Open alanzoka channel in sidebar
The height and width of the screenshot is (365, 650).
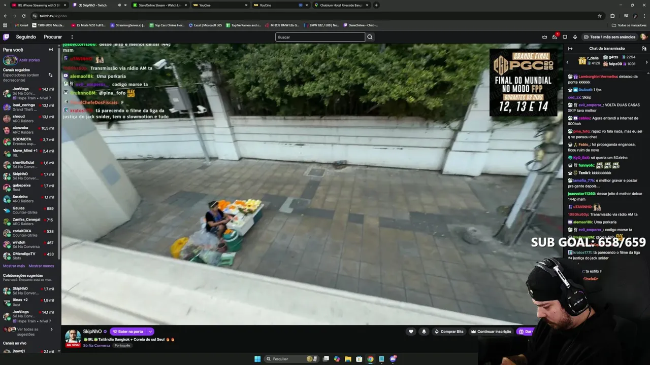pos(29,130)
